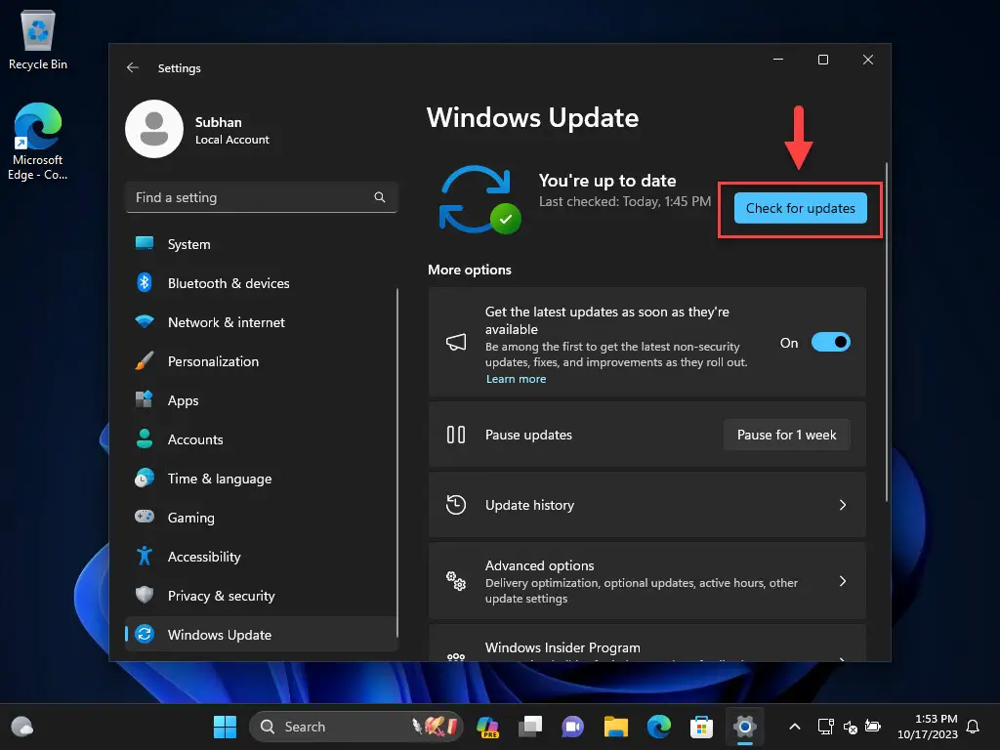
Task: Launch Microsoft Edge from the taskbar
Action: click(659, 727)
